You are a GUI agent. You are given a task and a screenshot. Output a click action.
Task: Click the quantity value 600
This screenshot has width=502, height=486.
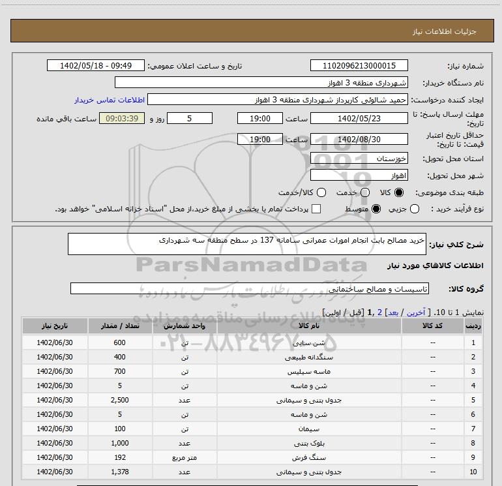[x=120, y=342]
